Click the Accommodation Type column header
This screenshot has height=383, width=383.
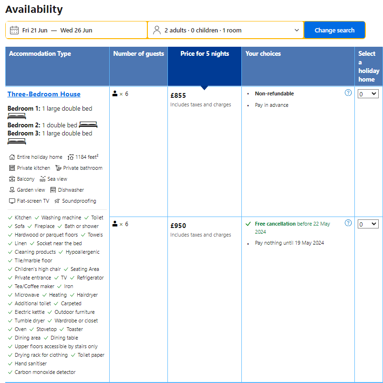click(40, 54)
